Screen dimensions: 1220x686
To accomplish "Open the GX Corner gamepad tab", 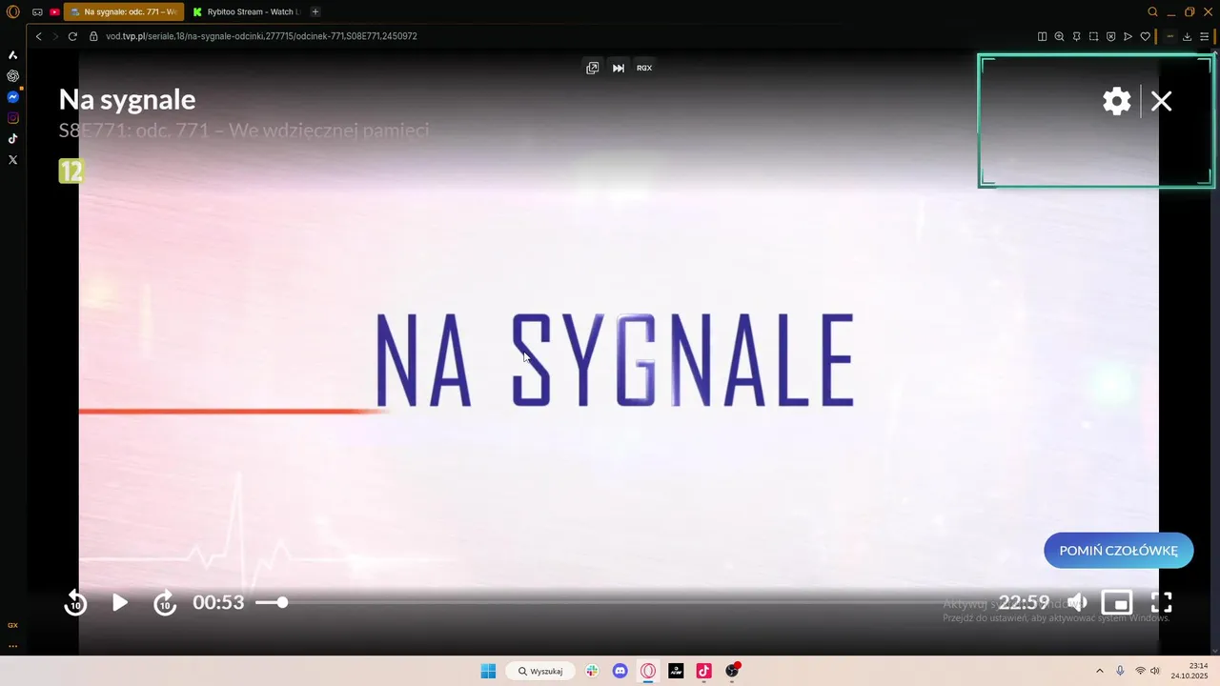I will click(37, 12).
